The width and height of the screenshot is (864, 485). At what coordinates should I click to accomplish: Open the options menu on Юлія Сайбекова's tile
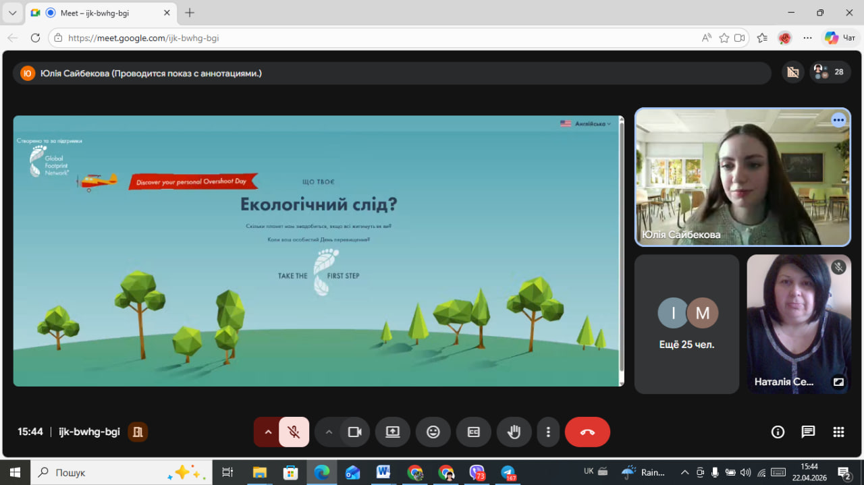(838, 120)
